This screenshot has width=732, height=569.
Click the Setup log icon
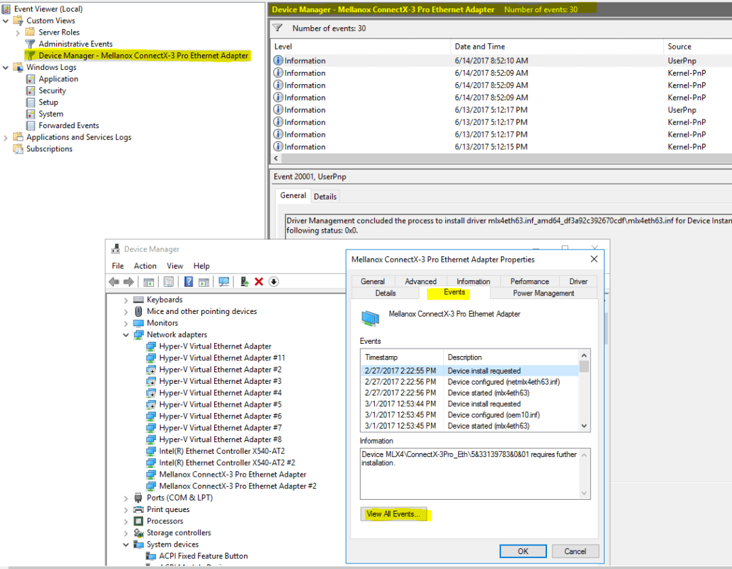pyautogui.click(x=30, y=102)
